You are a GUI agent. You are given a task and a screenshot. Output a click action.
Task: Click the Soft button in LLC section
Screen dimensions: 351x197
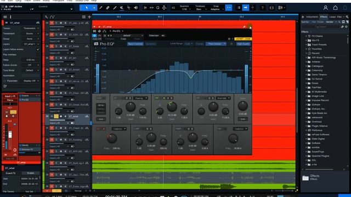(x=101, y=119)
